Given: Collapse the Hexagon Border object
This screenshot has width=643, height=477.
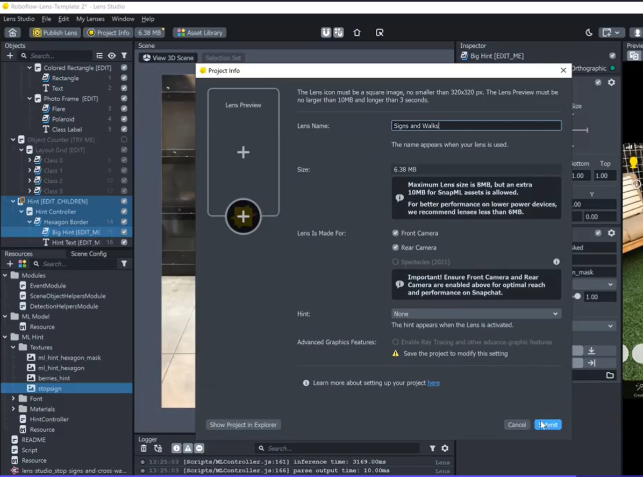Looking at the screenshot, I should pos(30,222).
